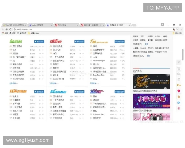This screenshot has width=185, height=148.
Task: Play all songs in T榜
Action: pos(120,42)
